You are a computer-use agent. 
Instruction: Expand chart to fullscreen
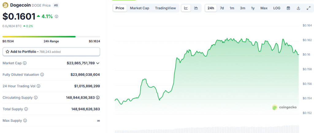point(308,8)
